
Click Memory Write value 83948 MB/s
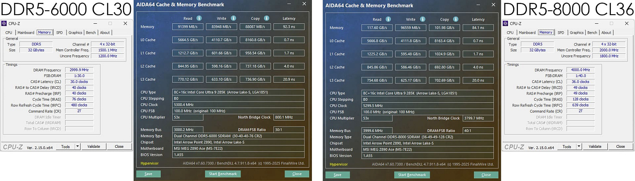[221, 27]
